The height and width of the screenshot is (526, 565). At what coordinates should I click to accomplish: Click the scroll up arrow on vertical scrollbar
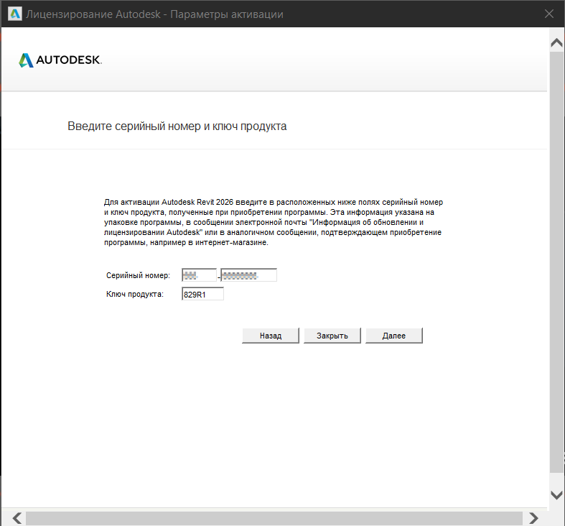[556, 43]
